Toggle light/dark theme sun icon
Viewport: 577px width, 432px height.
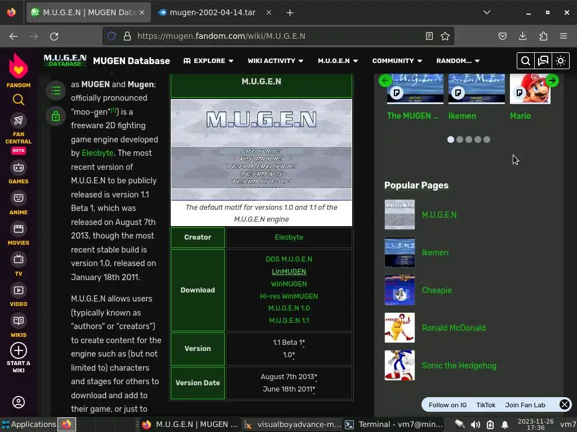(561, 61)
